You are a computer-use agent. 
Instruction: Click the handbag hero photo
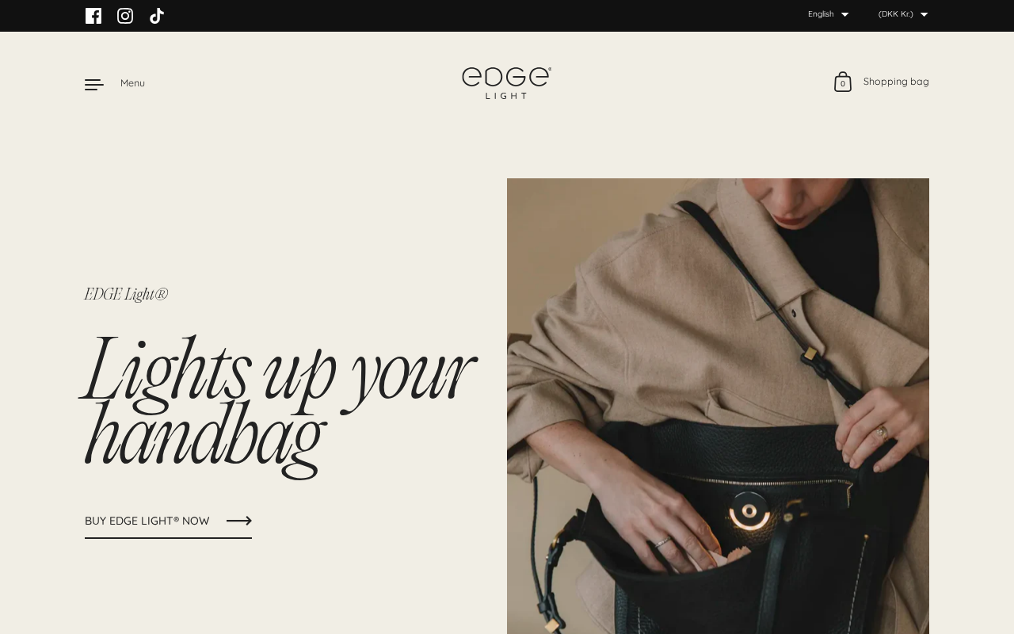[x=718, y=406]
